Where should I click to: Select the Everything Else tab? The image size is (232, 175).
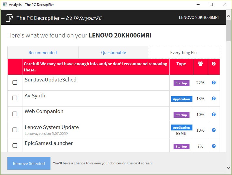(184, 53)
